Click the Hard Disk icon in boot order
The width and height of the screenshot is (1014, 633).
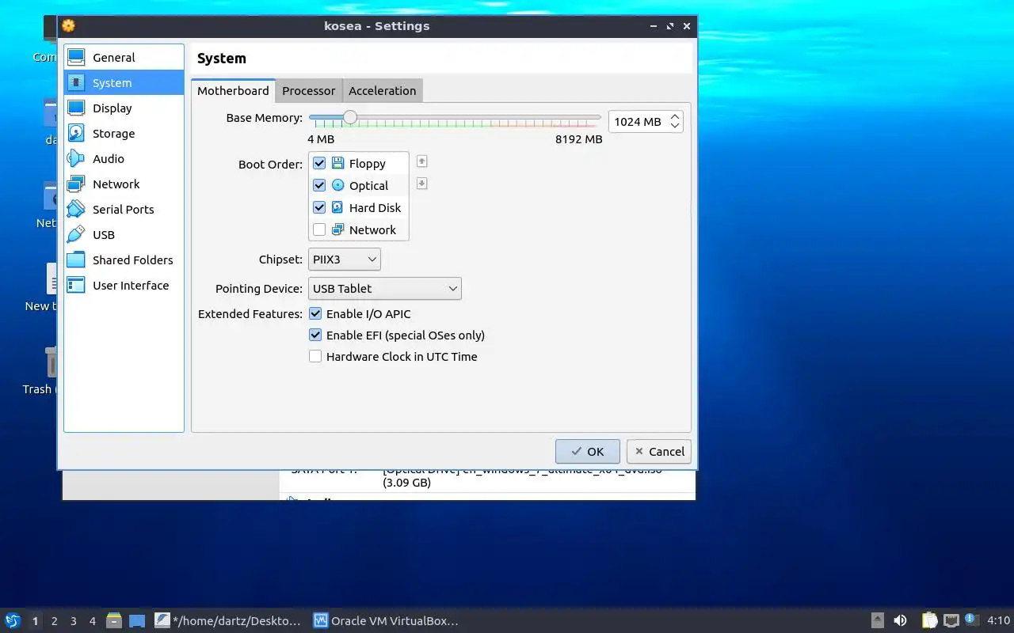click(x=338, y=208)
